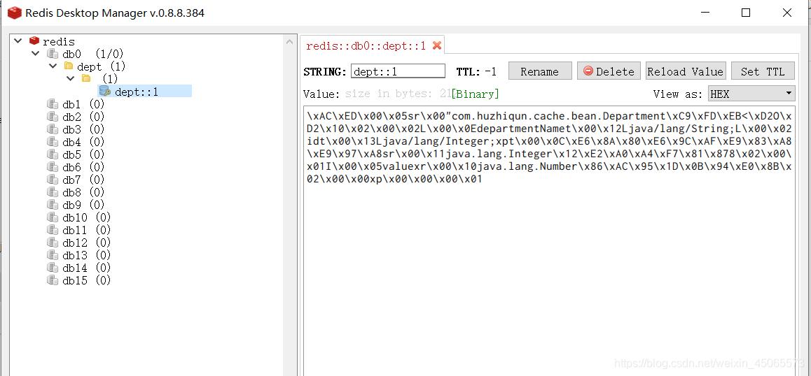
Task: Select the dept::1 key label in tree
Action: (137, 92)
